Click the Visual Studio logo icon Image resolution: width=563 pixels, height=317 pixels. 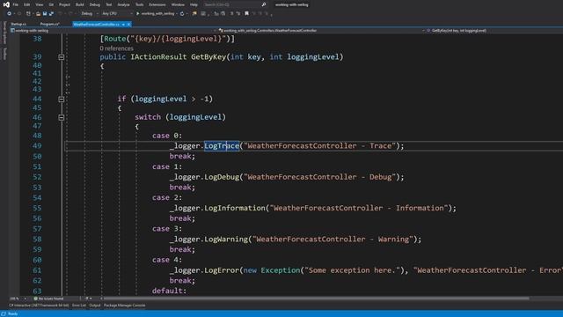point(6,4)
